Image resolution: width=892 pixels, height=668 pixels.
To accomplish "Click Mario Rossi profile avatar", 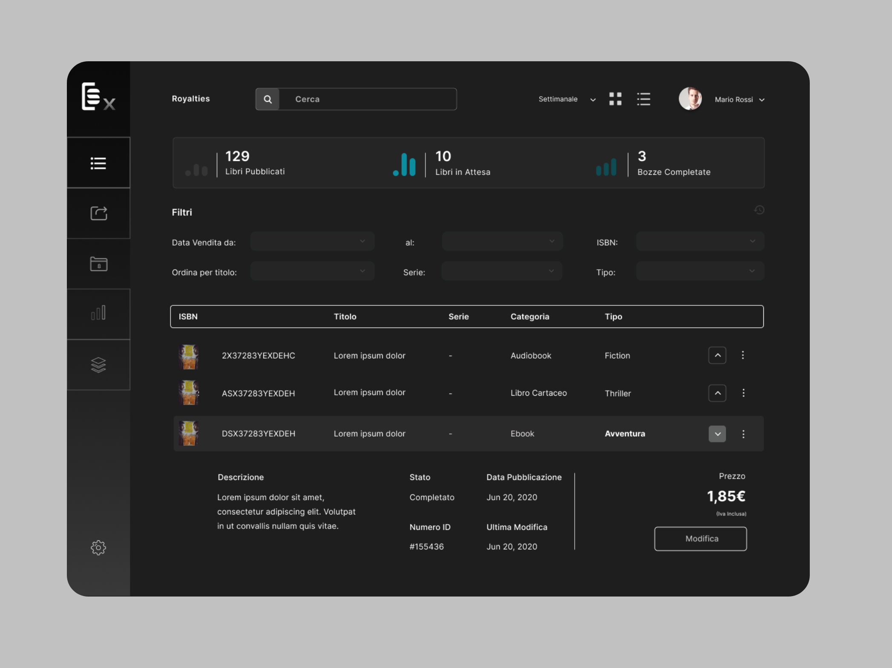I will point(690,99).
